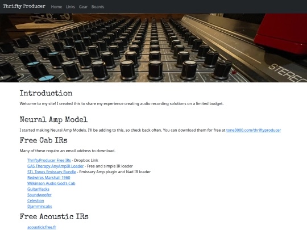Open STL Tones Emissary Bundle link
The image size is (307, 230).
[52, 172]
